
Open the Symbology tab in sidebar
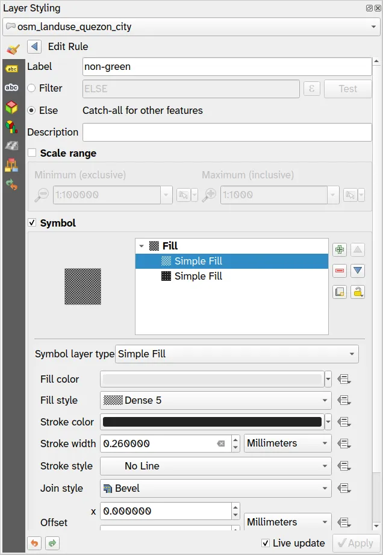click(x=12, y=49)
